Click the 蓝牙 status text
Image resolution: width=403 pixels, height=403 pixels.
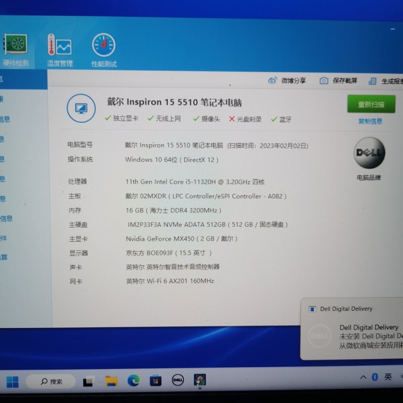285,120
